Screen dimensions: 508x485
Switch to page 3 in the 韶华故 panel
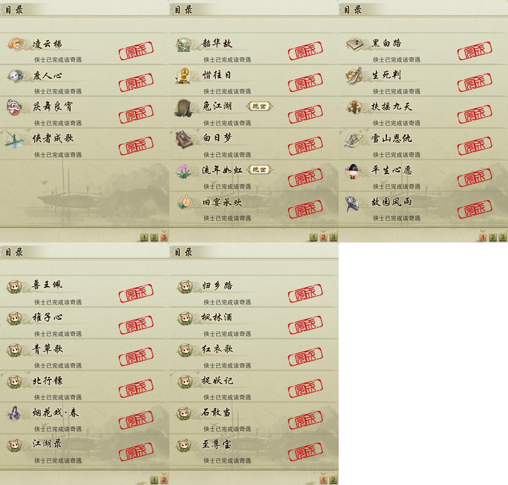pyautogui.click(x=333, y=237)
